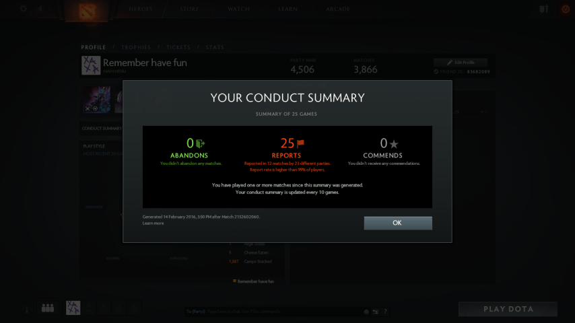Click the emoticon icon in chat bar
Image resolution: width=575 pixels, height=323 pixels.
pos(366,312)
